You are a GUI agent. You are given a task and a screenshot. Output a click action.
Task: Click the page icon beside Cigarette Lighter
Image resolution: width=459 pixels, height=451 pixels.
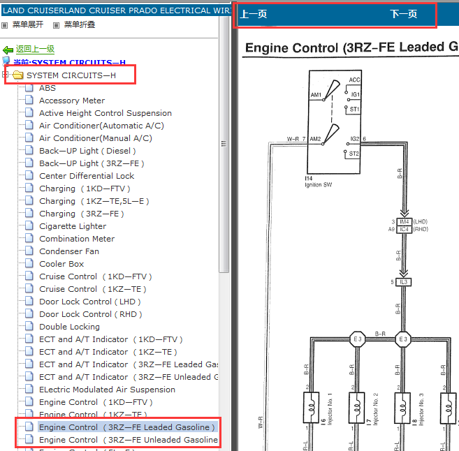pos(29,225)
